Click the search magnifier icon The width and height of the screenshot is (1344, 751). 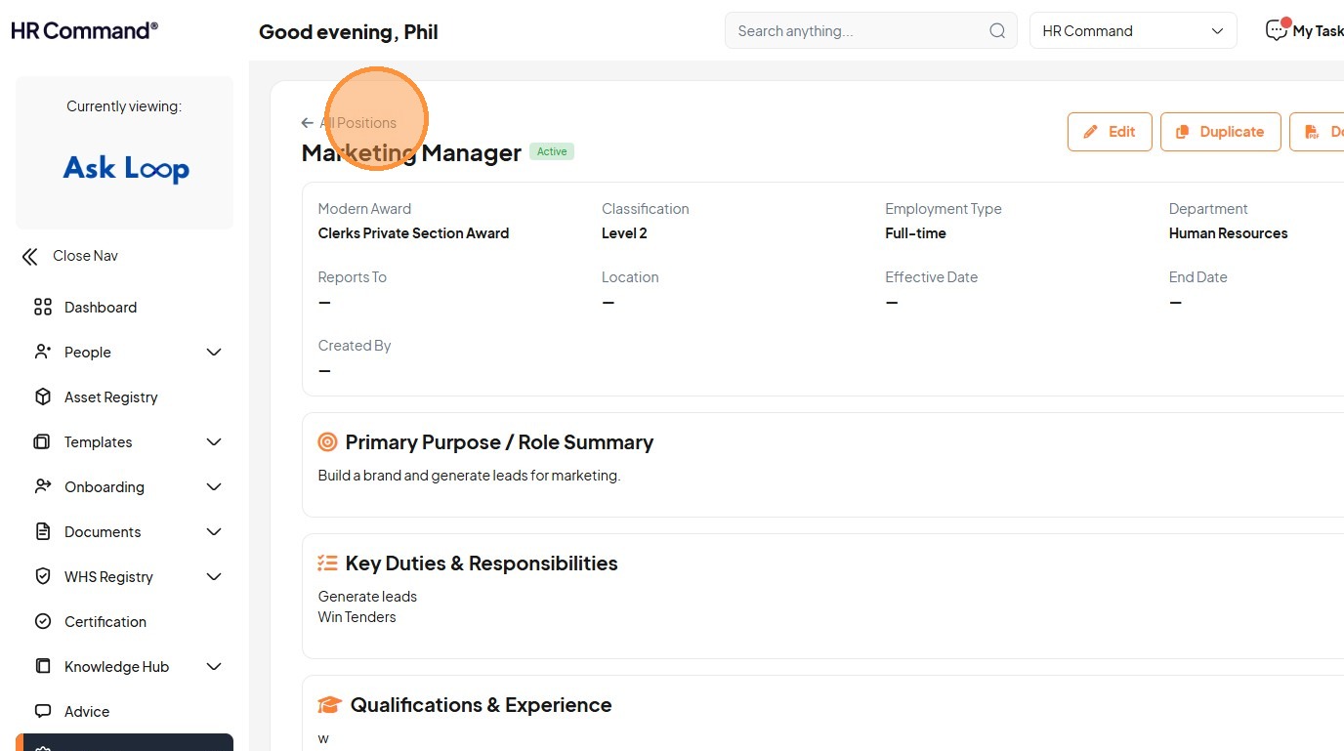point(997,31)
